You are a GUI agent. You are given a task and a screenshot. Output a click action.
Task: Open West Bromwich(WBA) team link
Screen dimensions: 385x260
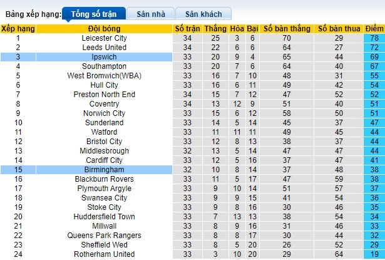click(x=104, y=76)
